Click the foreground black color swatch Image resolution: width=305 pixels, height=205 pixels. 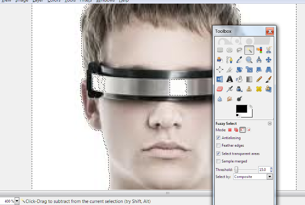[x=241, y=109]
